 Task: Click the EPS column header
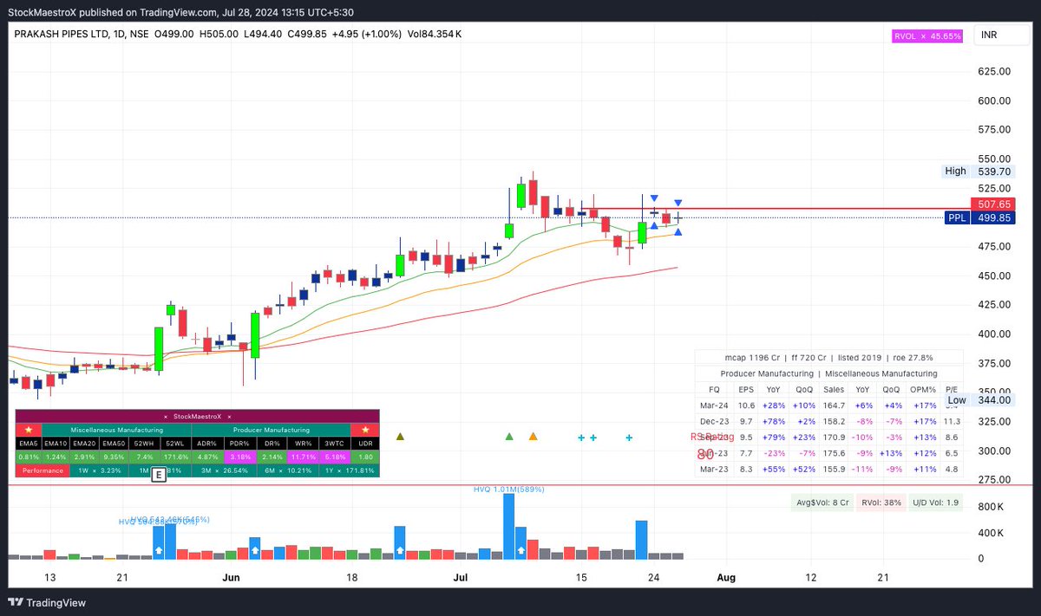point(746,390)
